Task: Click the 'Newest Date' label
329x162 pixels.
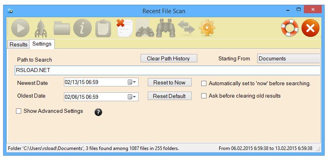Action: [x=32, y=83]
